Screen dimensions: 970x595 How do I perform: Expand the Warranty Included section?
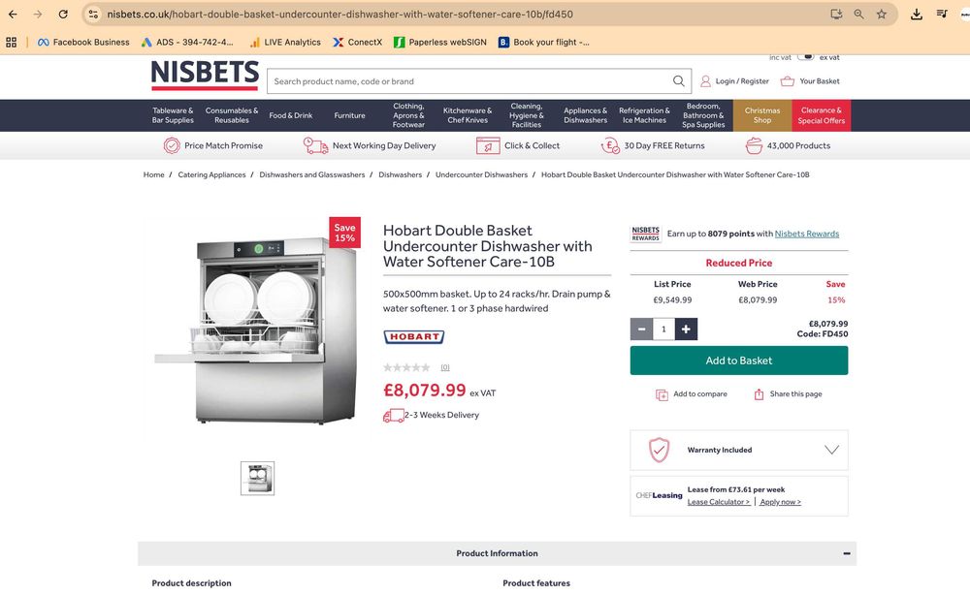coord(831,450)
